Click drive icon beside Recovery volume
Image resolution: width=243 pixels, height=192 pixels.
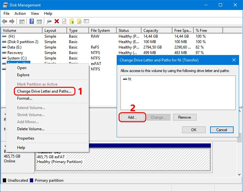click(x=4, y=53)
